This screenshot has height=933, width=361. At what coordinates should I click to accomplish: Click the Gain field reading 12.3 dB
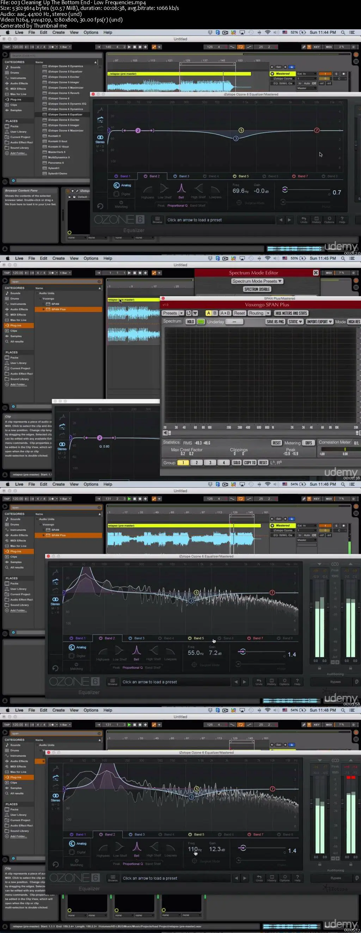coord(217,849)
